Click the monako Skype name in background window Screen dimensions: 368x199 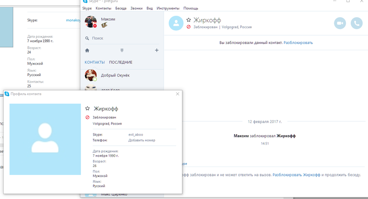point(73,20)
